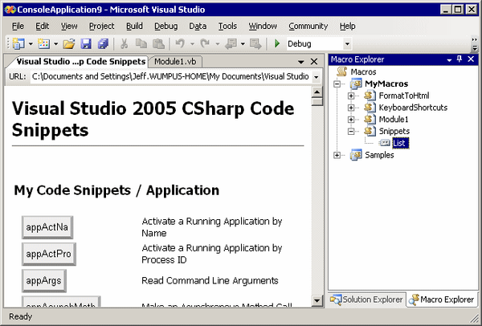The height and width of the screenshot is (326, 482).
Task: Open the Tools menu
Action: 227,26
